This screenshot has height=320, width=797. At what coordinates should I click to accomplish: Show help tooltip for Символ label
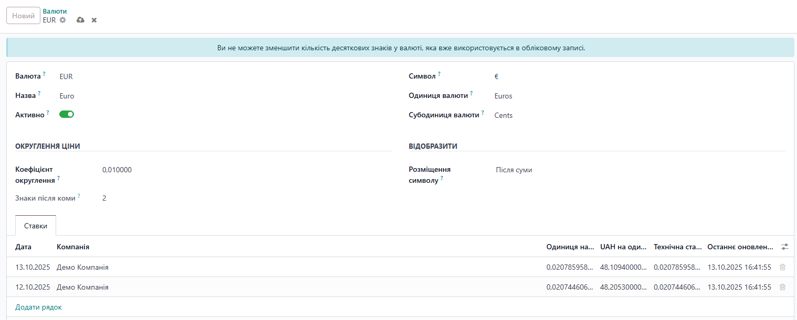(x=439, y=74)
